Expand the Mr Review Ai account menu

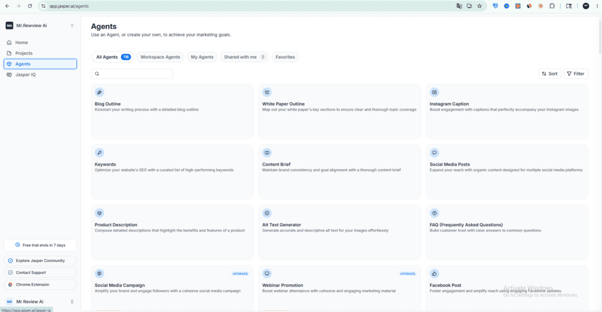coord(72,301)
